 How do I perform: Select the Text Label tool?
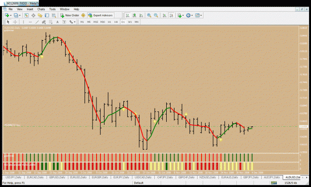click(64, 22)
